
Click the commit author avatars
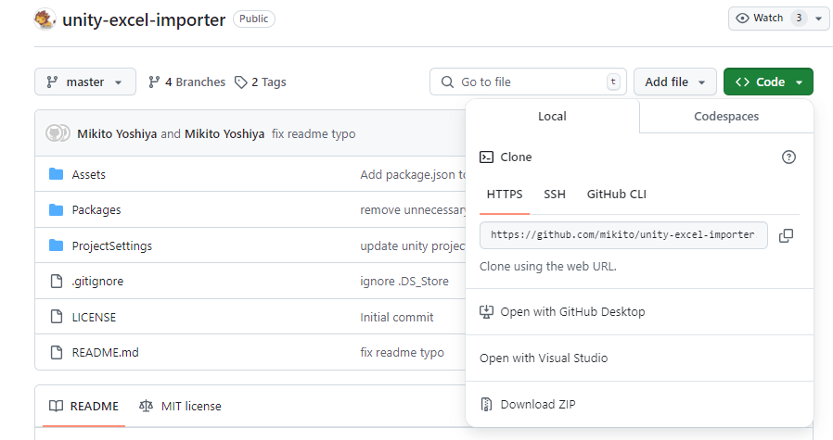(x=58, y=133)
